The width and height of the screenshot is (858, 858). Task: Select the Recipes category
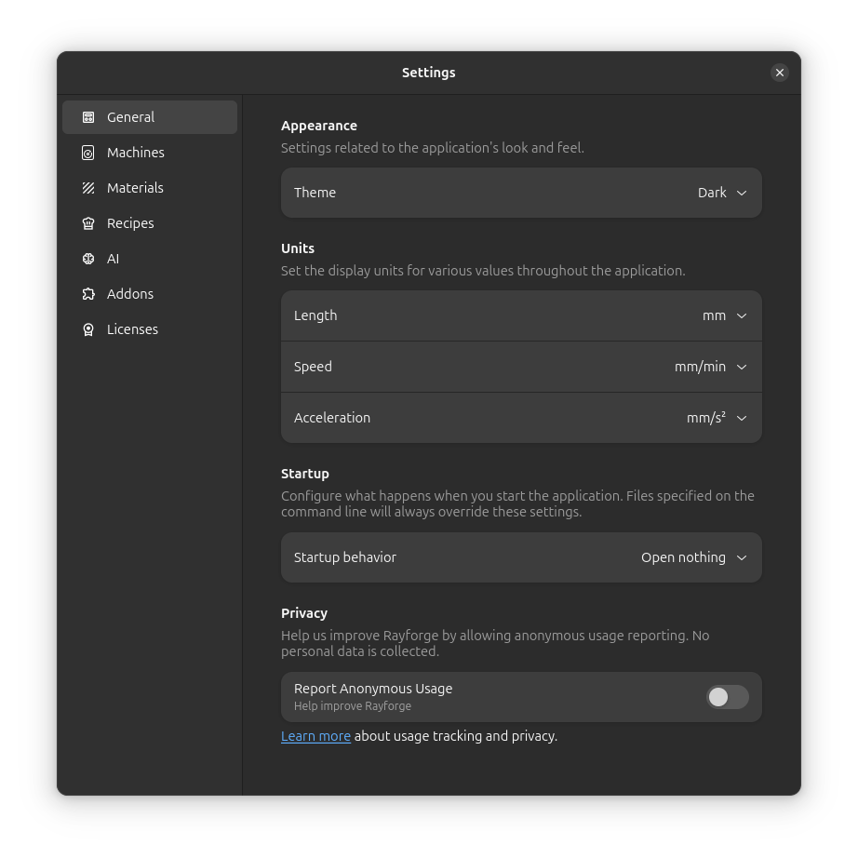tap(130, 222)
